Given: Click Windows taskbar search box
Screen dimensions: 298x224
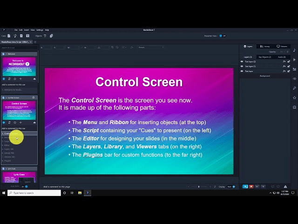Looking at the screenshot, I should tap(34, 193).
